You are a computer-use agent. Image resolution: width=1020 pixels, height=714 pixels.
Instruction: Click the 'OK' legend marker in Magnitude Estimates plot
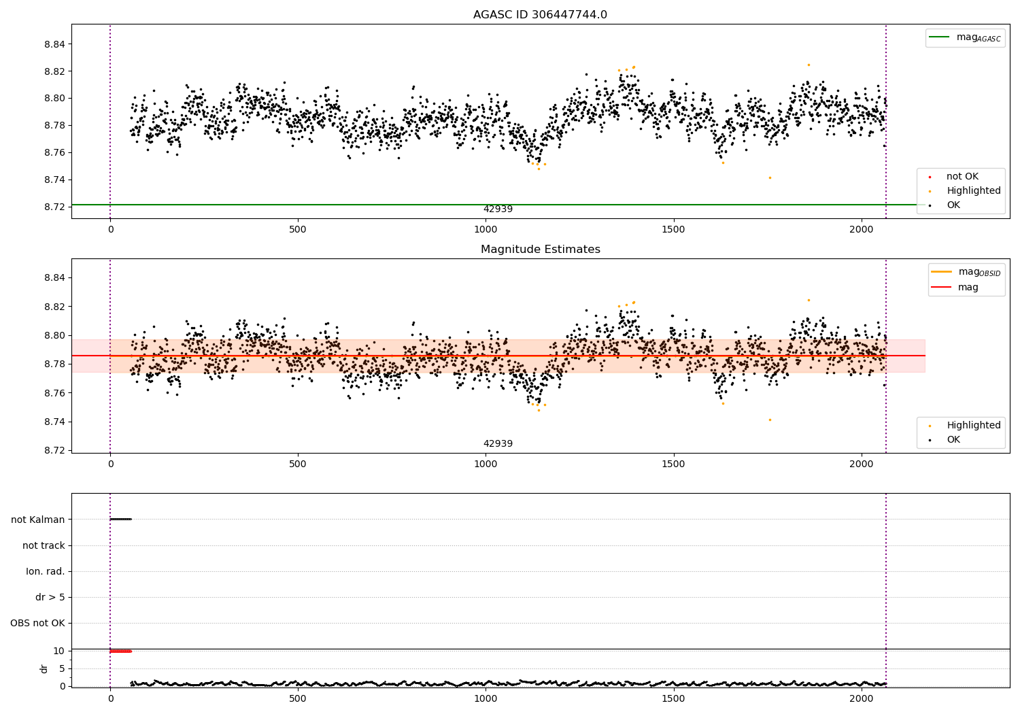click(x=930, y=440)
